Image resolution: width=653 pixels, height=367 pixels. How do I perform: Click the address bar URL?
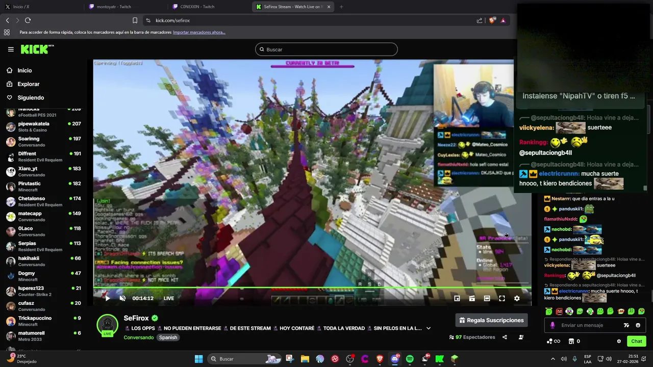pos(172,20)
